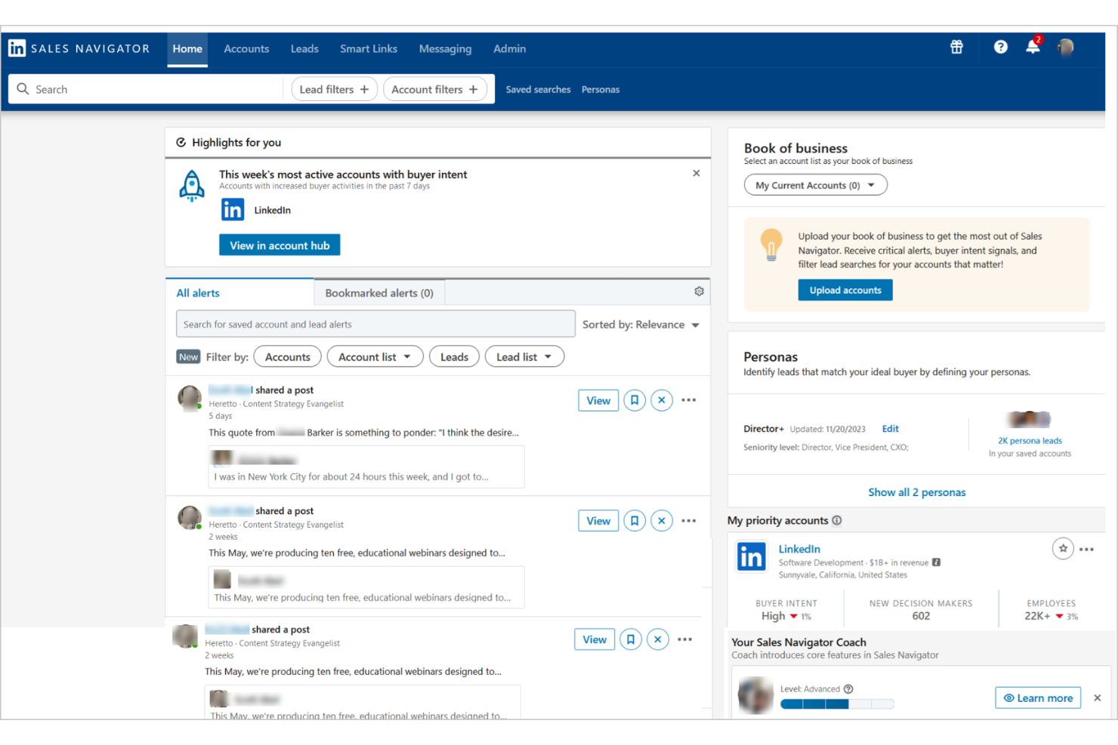Open Saved searches link
Image resolution: width=1118 pixels, height=745 pixels.
coord(538,89)
